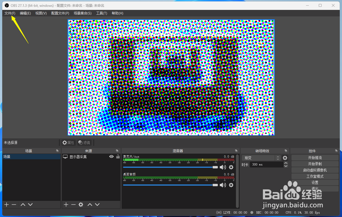The width and height of the screenshot is (342, 217).
Task: Click the preview canvas image
Action: (x=171, y=78)
